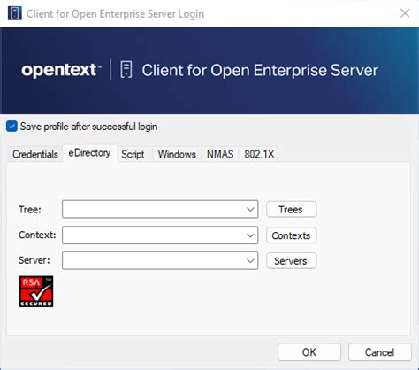Open the Script tab
The height and width of the screenshot is (370, 419).
click(133, 154)
